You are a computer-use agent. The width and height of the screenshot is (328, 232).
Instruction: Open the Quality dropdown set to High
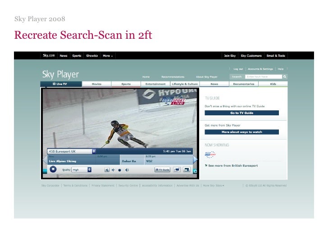click(82, 170)
